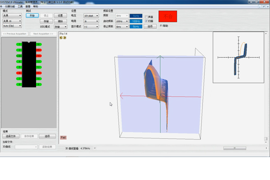Select green pin 1 on the IC diagram

click(x=19, y=45)
